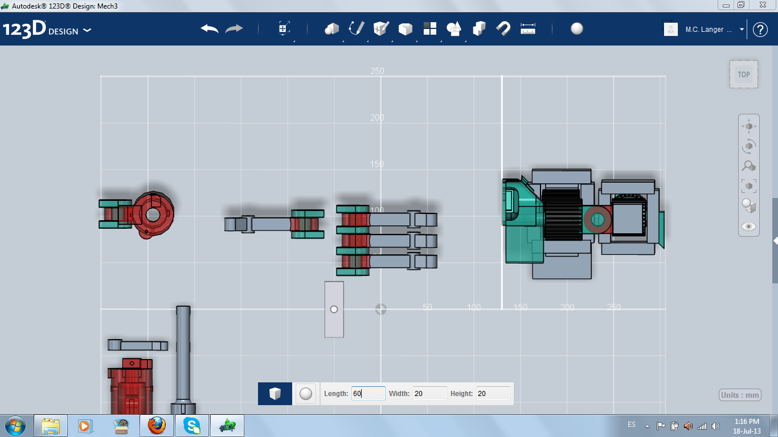Viewport: 778px width, 437px height.
Task: Open the Combine tools
Action: coord(479,28)
